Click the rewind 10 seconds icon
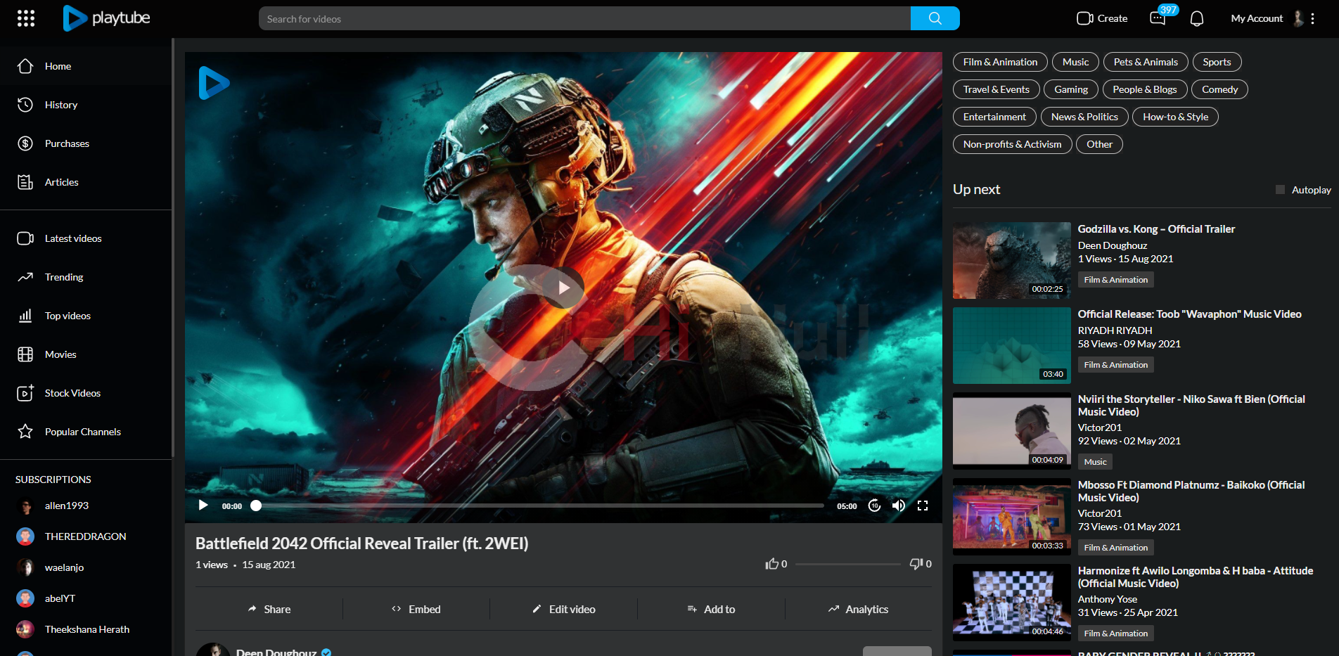 [874, 506]
